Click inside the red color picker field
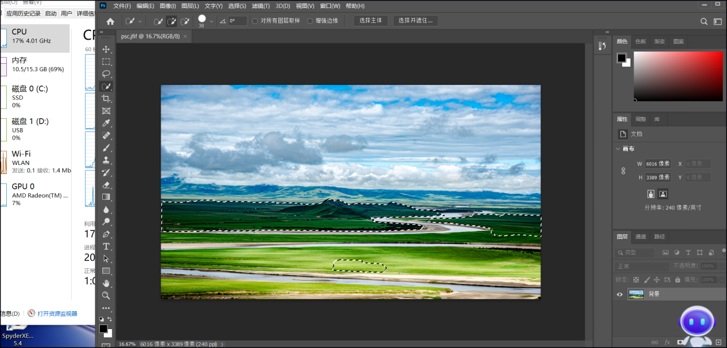Image resolution: width=727 pixels, height=348 pixels. (678, 76)
